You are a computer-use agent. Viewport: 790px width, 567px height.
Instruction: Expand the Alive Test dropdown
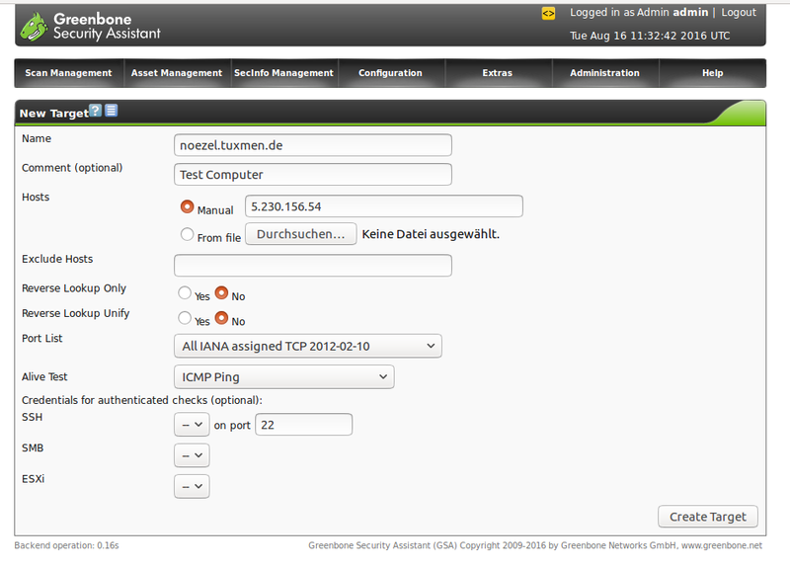[283, 376]
